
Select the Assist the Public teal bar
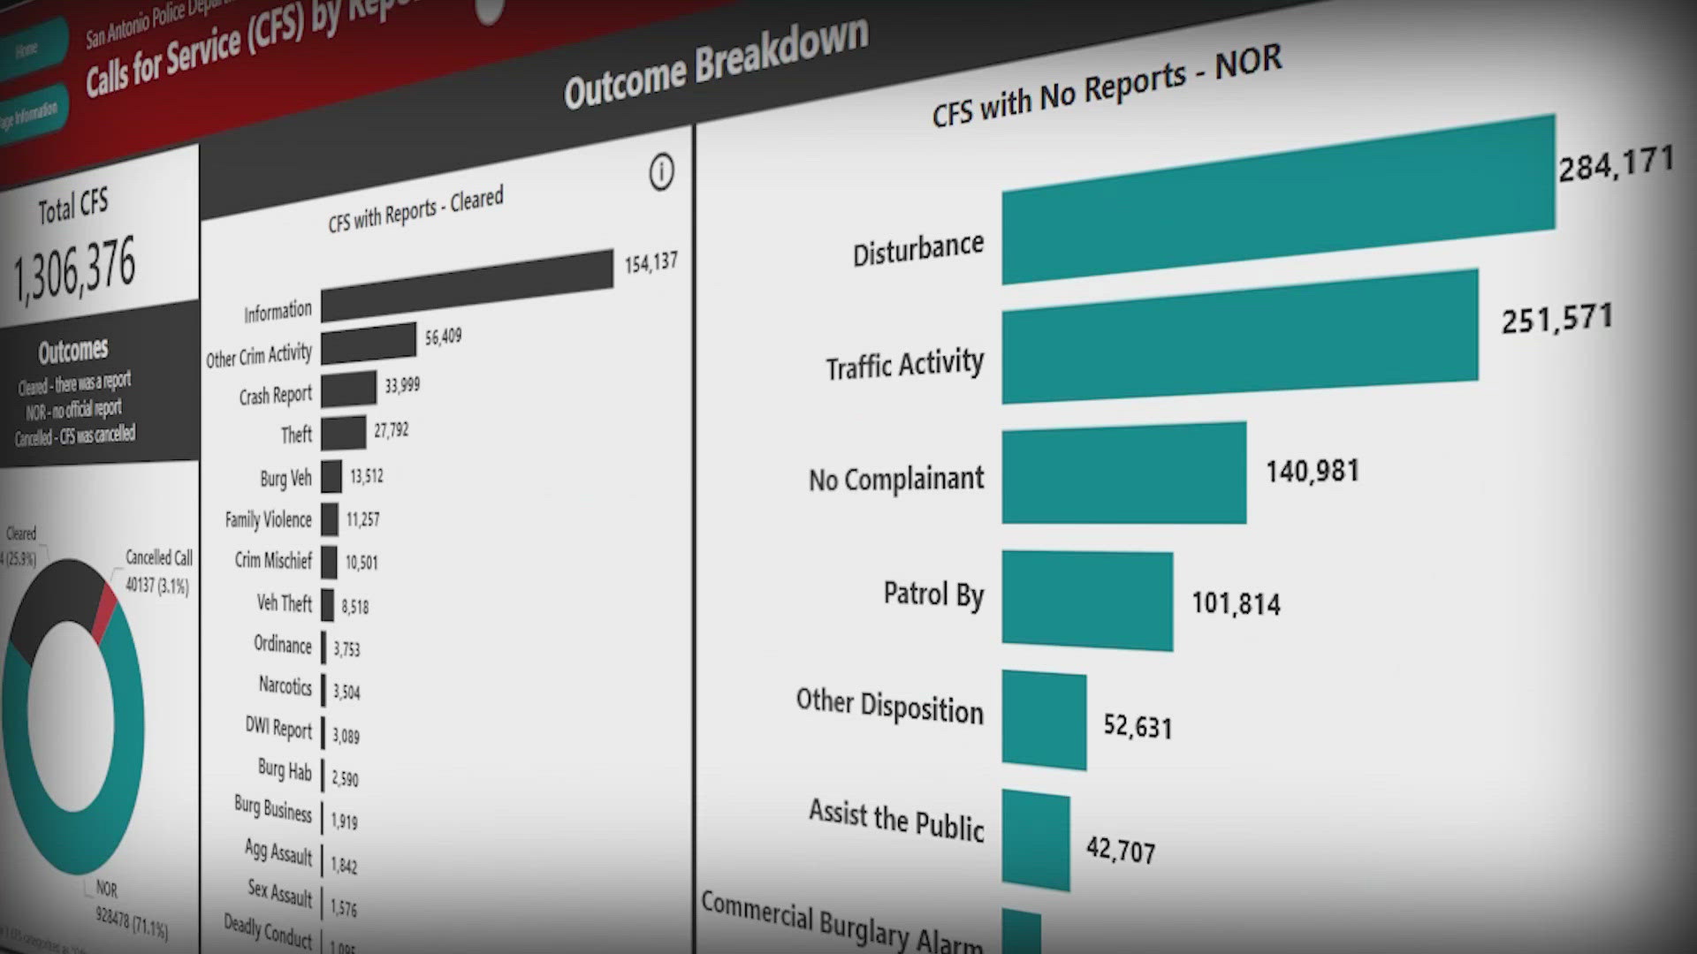[x=1035, y=840]
